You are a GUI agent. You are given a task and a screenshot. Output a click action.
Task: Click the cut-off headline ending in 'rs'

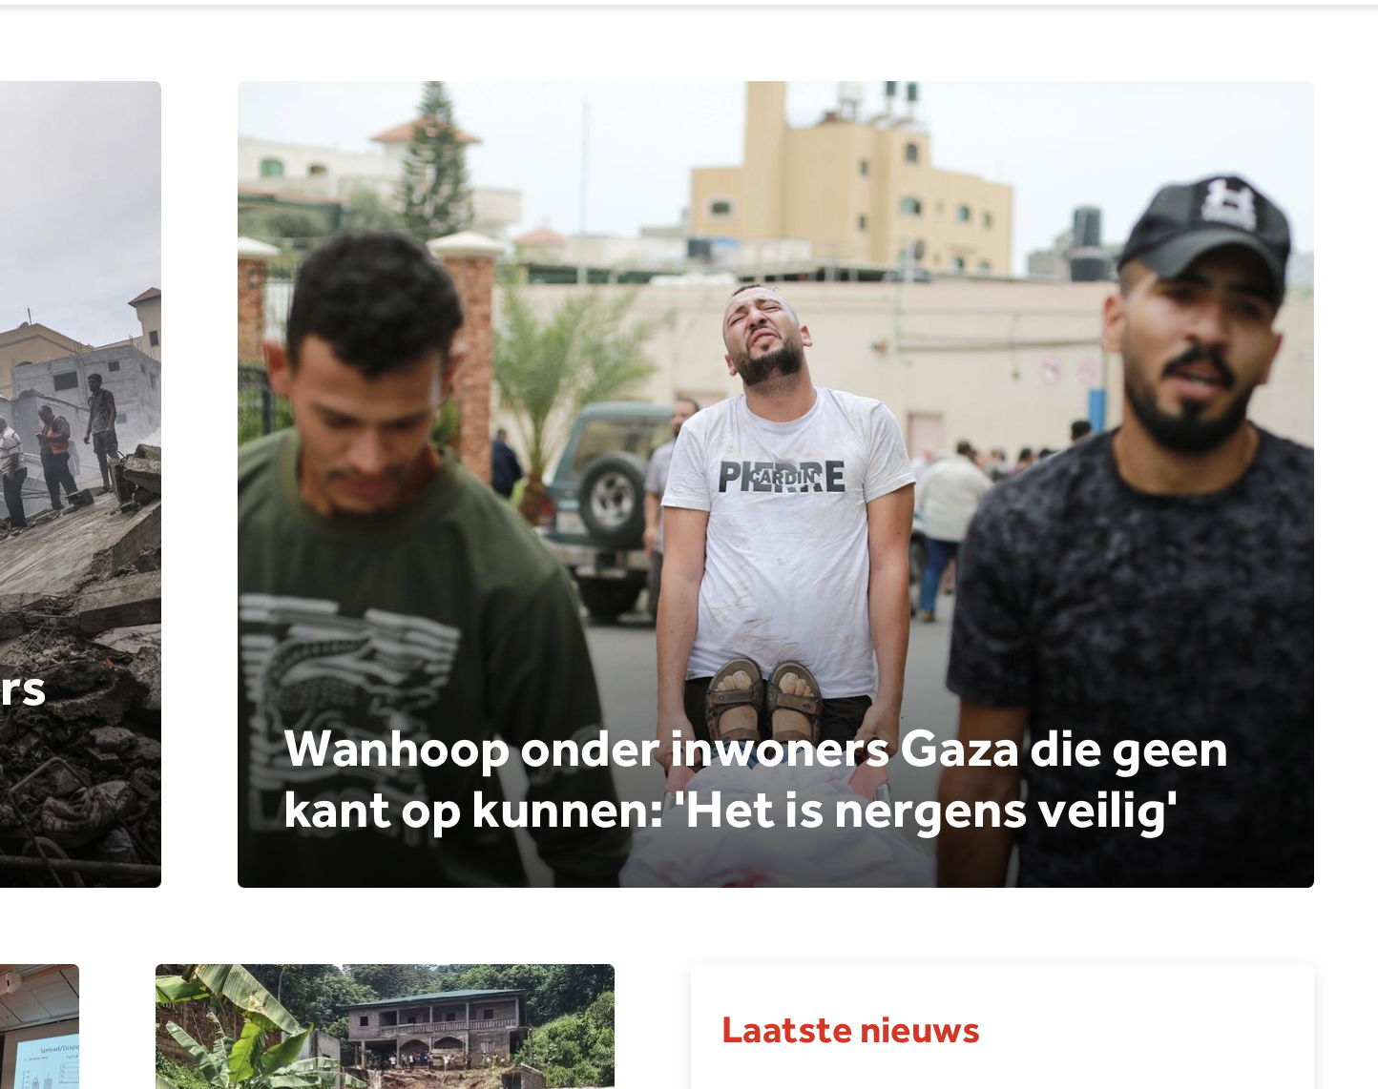tap(23, 689)
